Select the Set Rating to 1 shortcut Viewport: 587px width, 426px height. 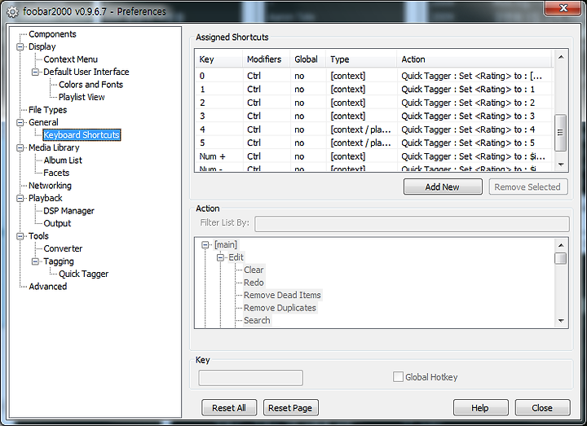373,90
